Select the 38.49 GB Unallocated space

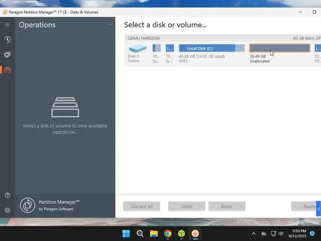[x=280, y=48]
